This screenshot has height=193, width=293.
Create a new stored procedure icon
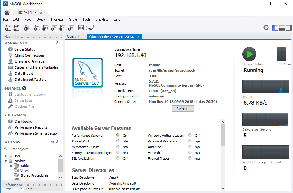tap(62, 28)
